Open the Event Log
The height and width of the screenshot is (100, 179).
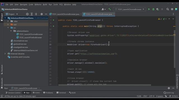point(169,92)
